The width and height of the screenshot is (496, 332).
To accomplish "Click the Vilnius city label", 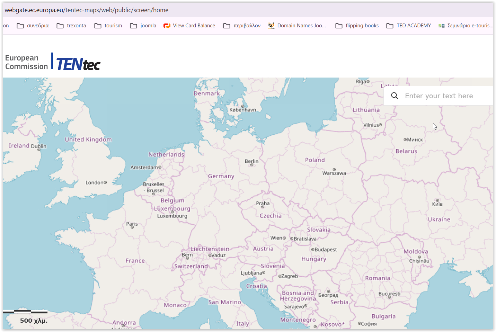I will pos(371,125).
